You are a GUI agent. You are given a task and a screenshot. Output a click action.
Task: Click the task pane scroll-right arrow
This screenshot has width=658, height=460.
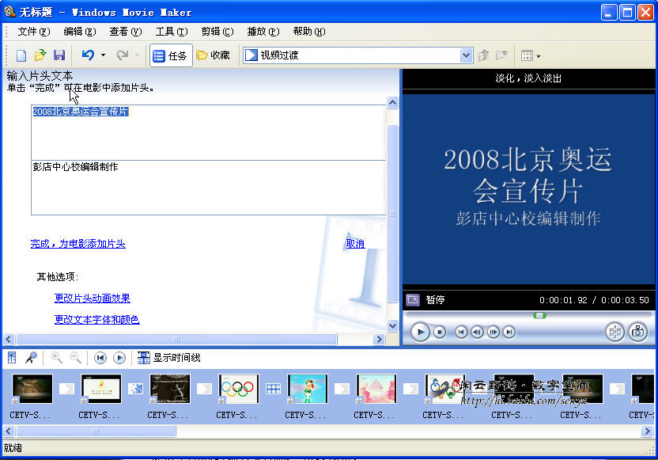(379, 339)
